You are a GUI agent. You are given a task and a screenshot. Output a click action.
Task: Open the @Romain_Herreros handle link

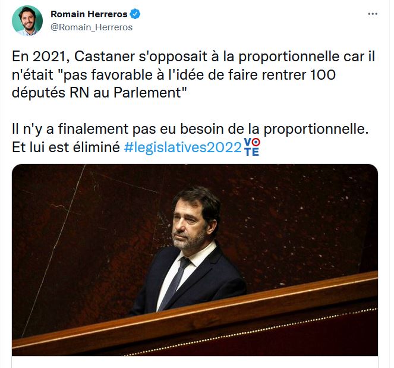pyautogui.click(x=92, y=27)
